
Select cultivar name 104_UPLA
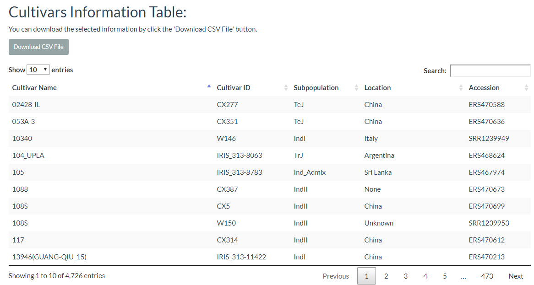click(28, 156)
